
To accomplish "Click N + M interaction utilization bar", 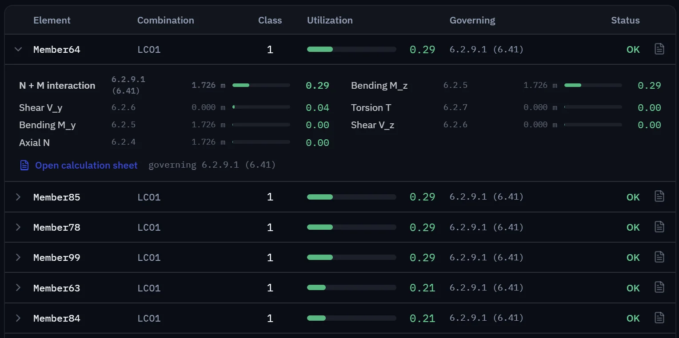I will click(x=261, y=85).
